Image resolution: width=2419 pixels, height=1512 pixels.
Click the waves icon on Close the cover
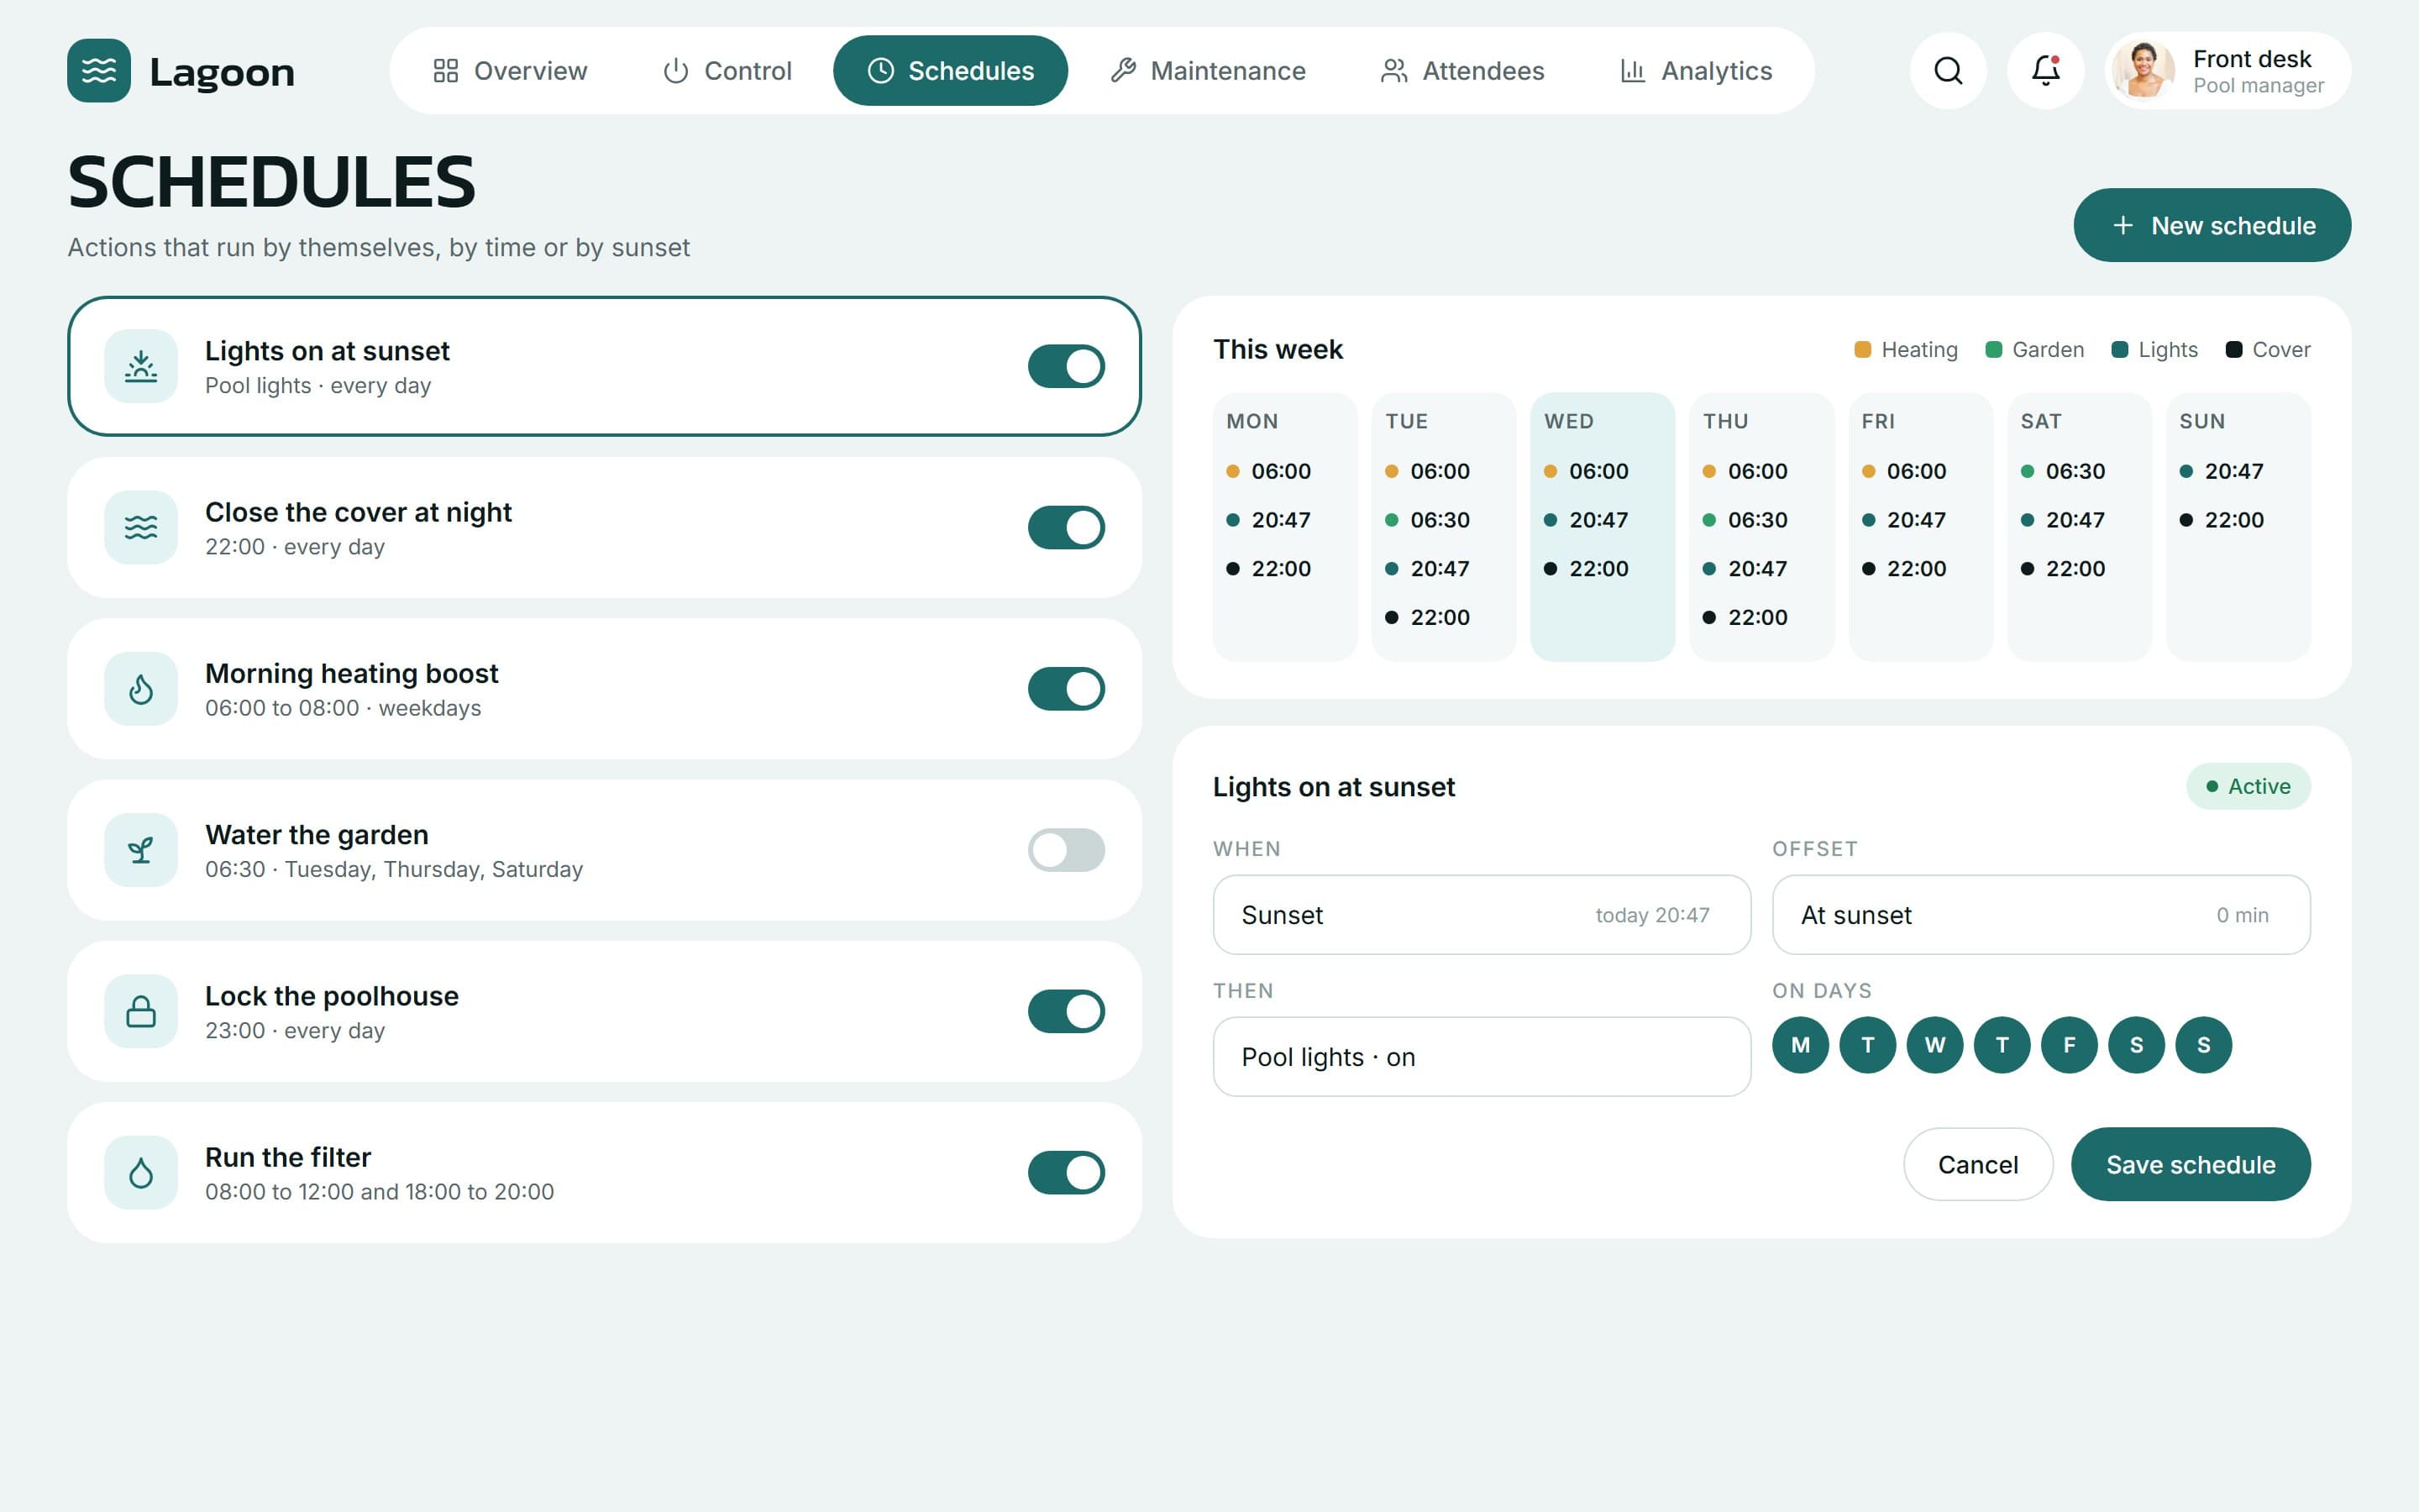coord(141,528)
